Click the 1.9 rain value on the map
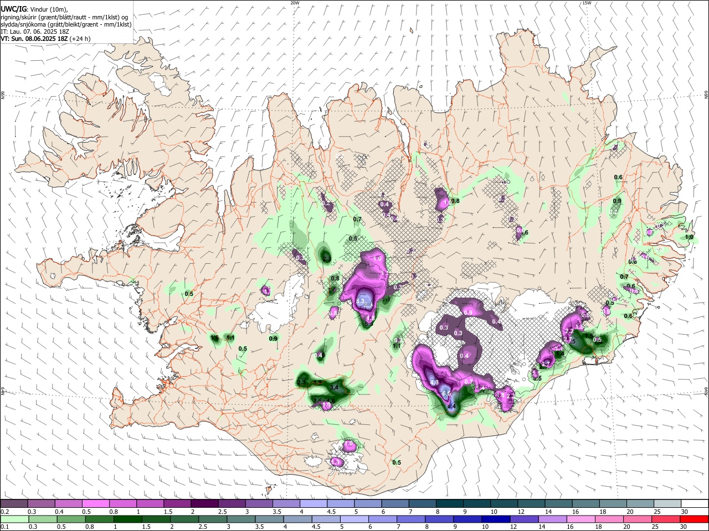The height and width of the screenshot is (531, 709). (x=317, y=382)
